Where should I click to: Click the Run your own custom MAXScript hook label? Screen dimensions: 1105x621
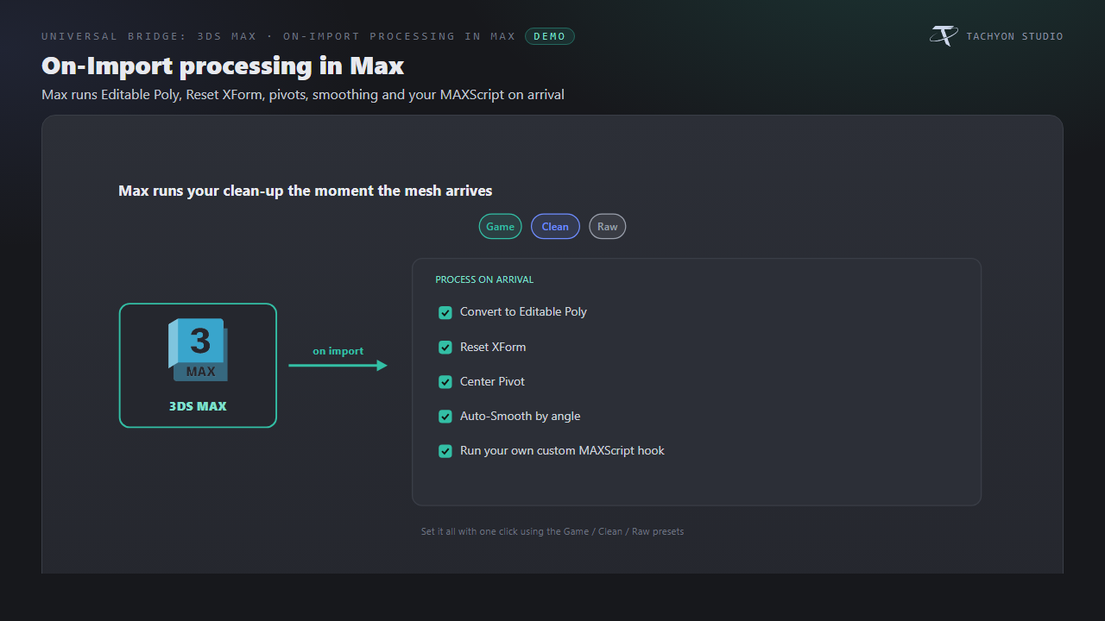pyautogui.click(x=562, y=450)
